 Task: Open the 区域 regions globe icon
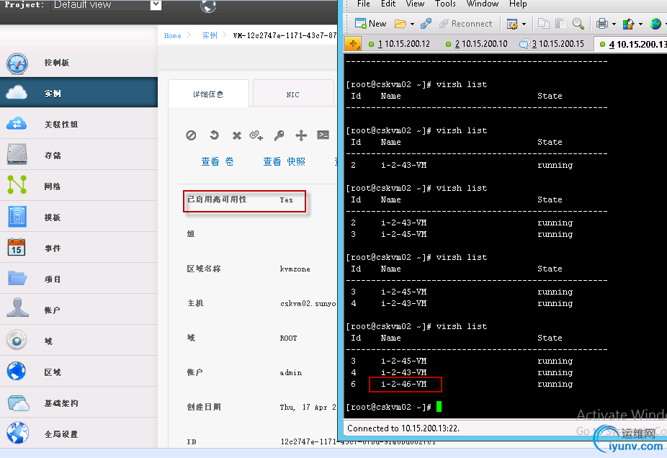(x=17, y=371)
